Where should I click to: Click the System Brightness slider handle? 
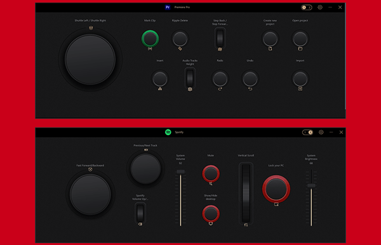[x=311, y=185]
